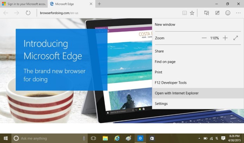Choose New window from the menu
Image resolution: width=244 pixels, height=143 pixels.
[x=198, y=25]
